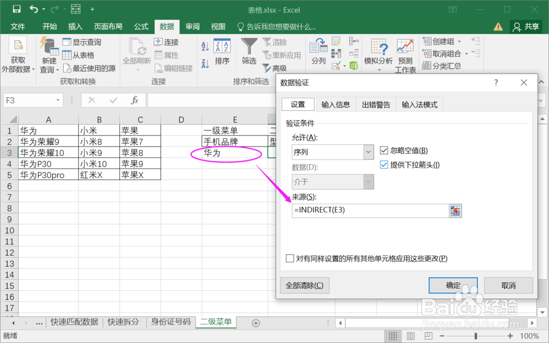
Task: Toggle In-cell dropdown (提供下拉箭头) checkbox
Action: point(384,165)
